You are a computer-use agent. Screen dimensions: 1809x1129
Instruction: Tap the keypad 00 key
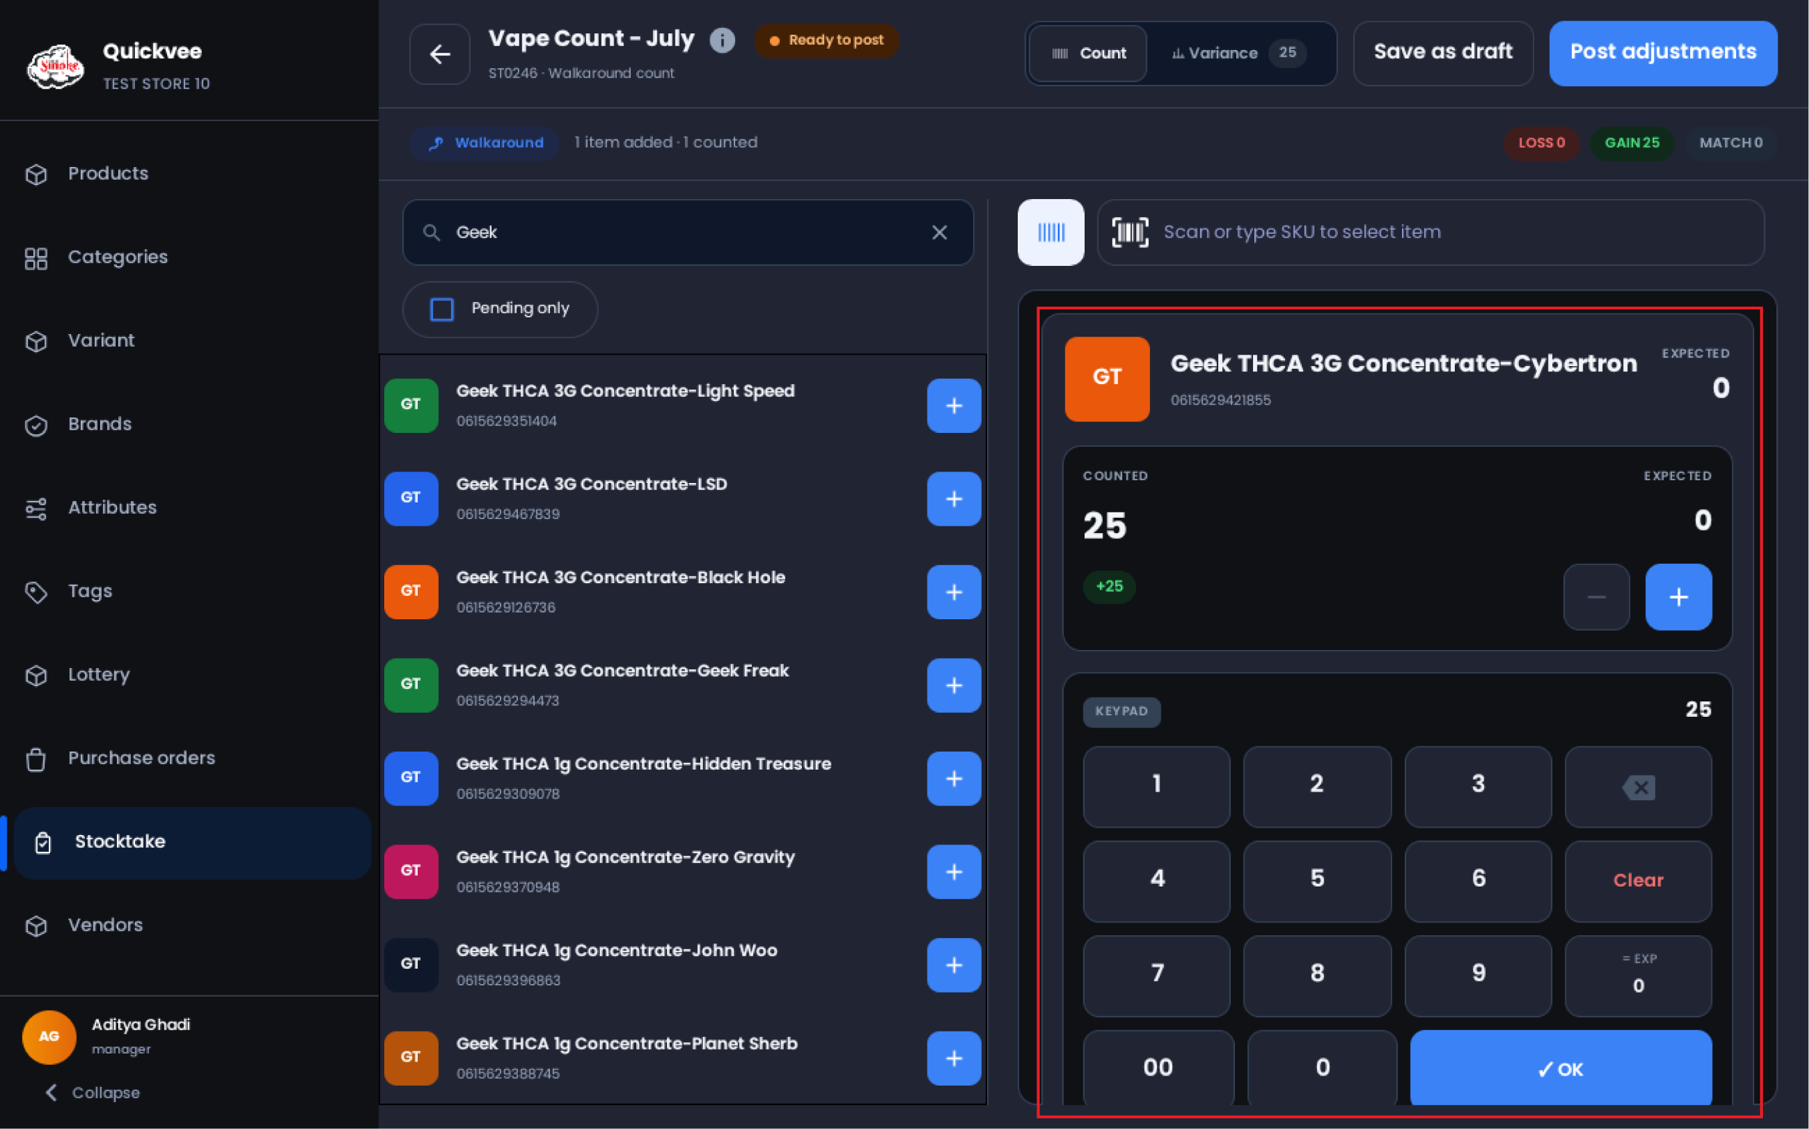click(1159, 1068)
